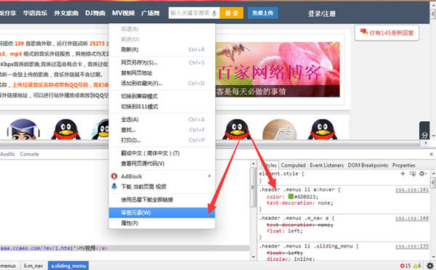
Task: Click the download video icon in context menu
Action: tap(114, 187)
